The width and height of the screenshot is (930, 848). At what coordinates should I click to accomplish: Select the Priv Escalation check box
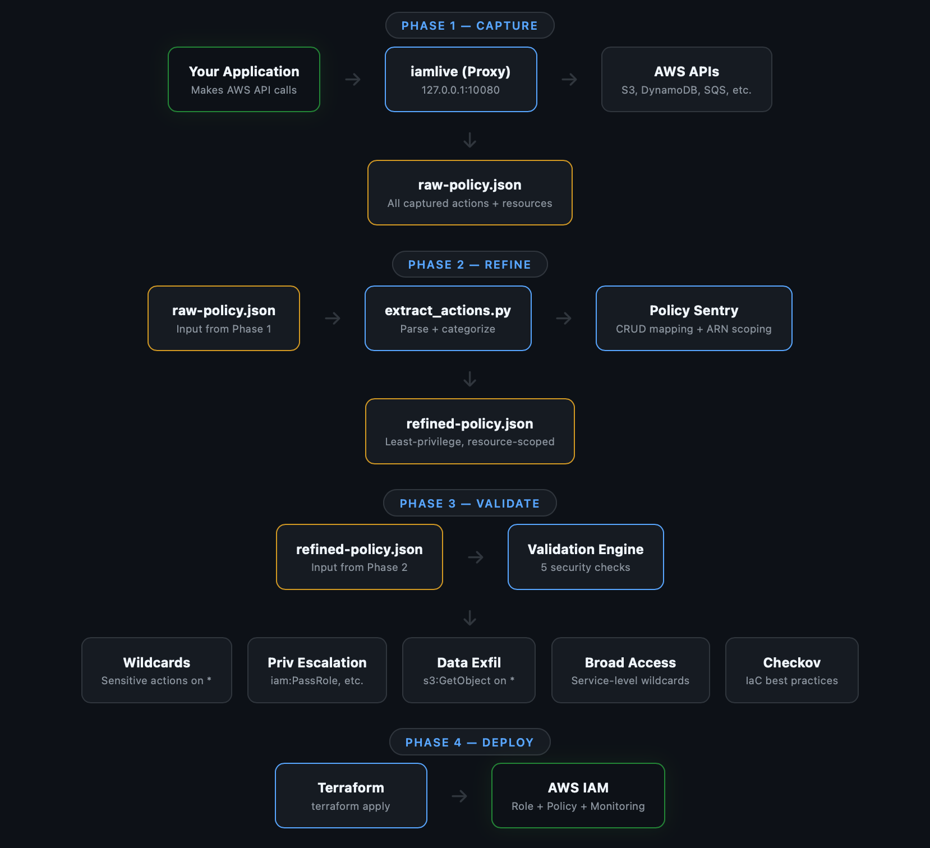click(x=317, y=670)
